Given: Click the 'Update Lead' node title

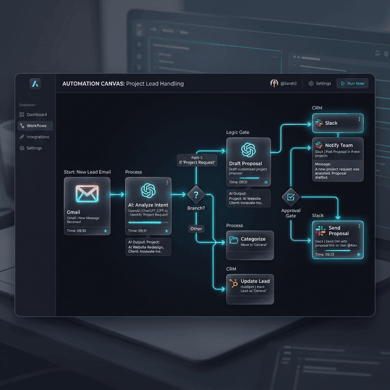Looking at the screenshot, I should click(255, 281).
